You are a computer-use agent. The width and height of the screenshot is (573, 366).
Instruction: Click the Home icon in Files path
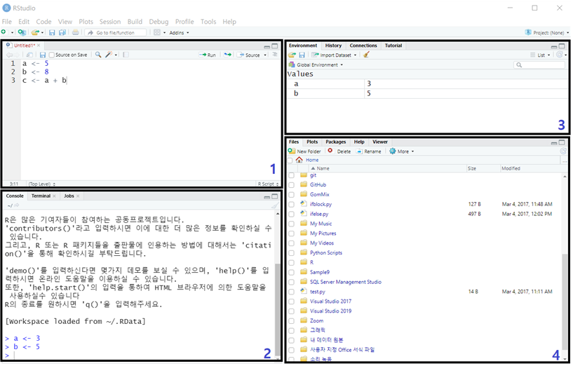click(299, 160)
